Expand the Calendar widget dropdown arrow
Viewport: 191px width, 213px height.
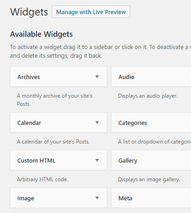click(97, 123)
